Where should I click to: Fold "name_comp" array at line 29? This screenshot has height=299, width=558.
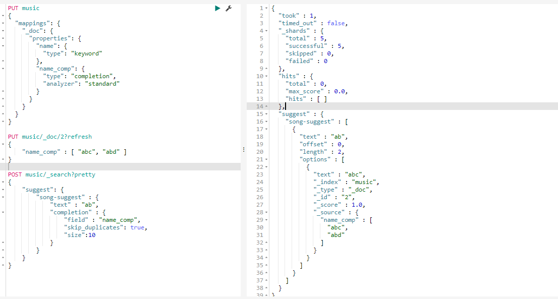(x=266, y=220)
